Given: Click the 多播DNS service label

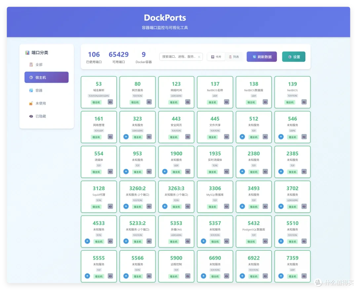Looking at the screenshot, I should click(x=176, y=229).
